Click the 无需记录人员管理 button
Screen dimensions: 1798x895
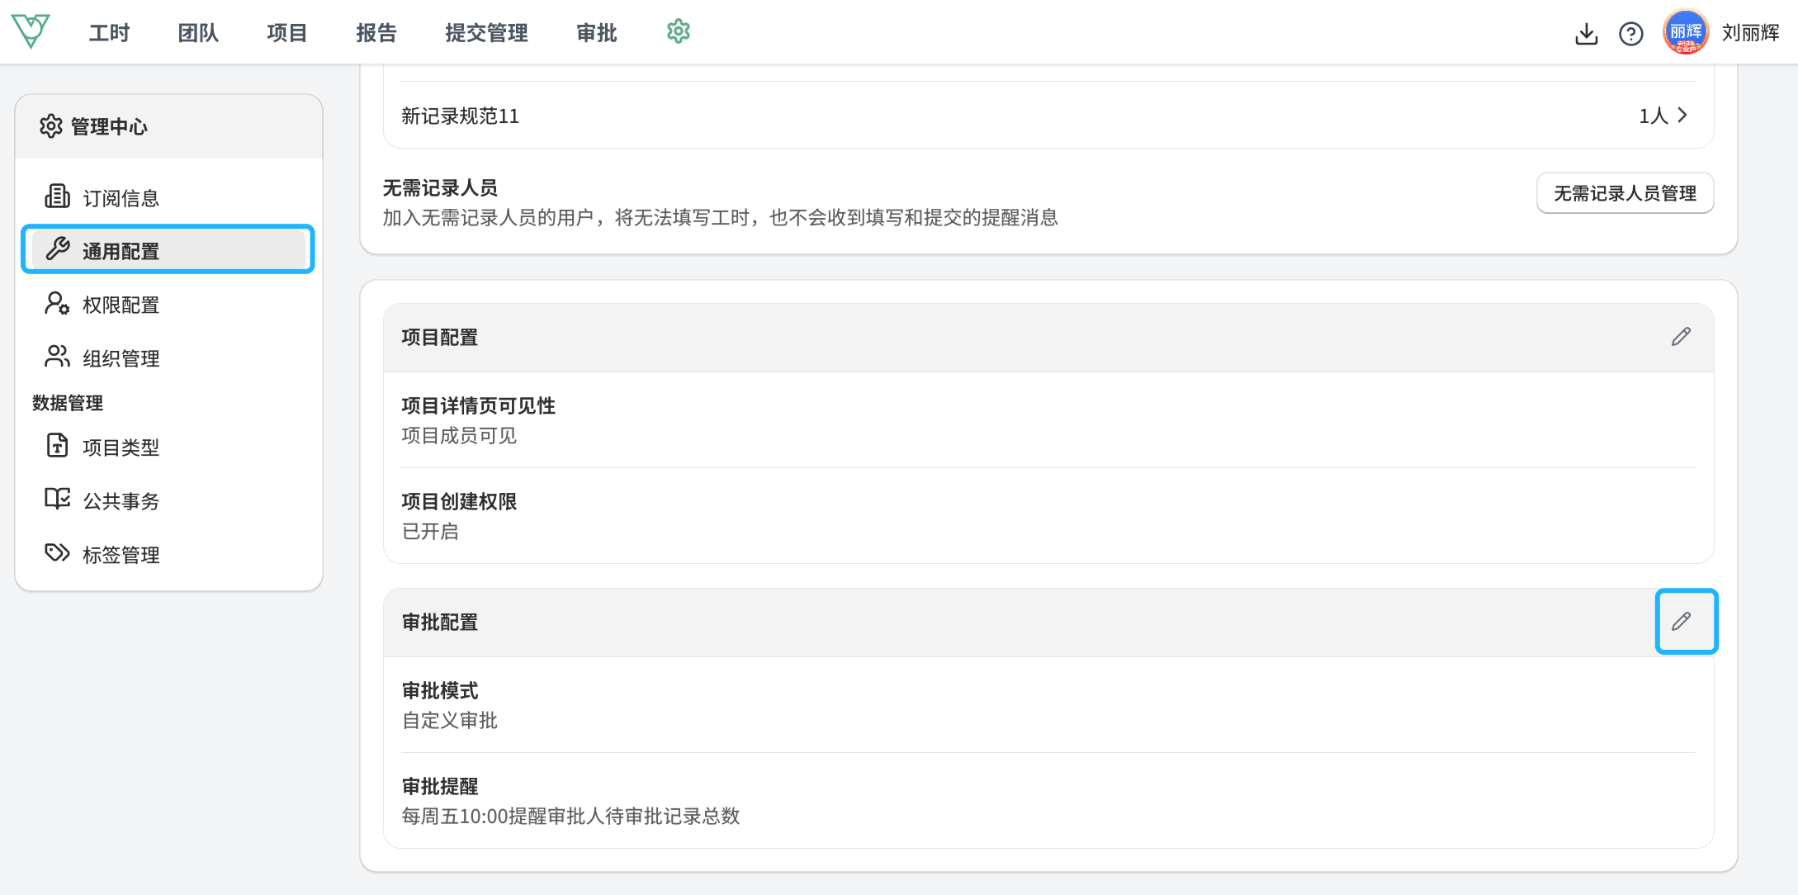1625,193
